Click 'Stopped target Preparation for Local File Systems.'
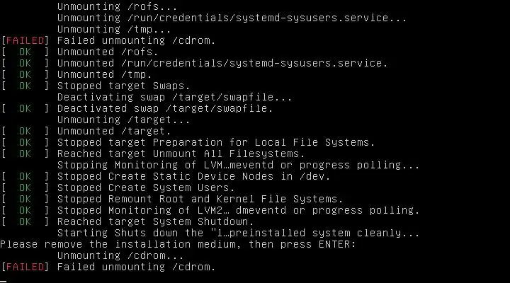 point(216,142)
